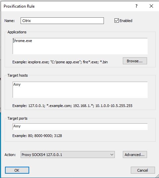159x178 pixels.
Task: Close the Proxification Rule dialog
Action: point(151,6)
